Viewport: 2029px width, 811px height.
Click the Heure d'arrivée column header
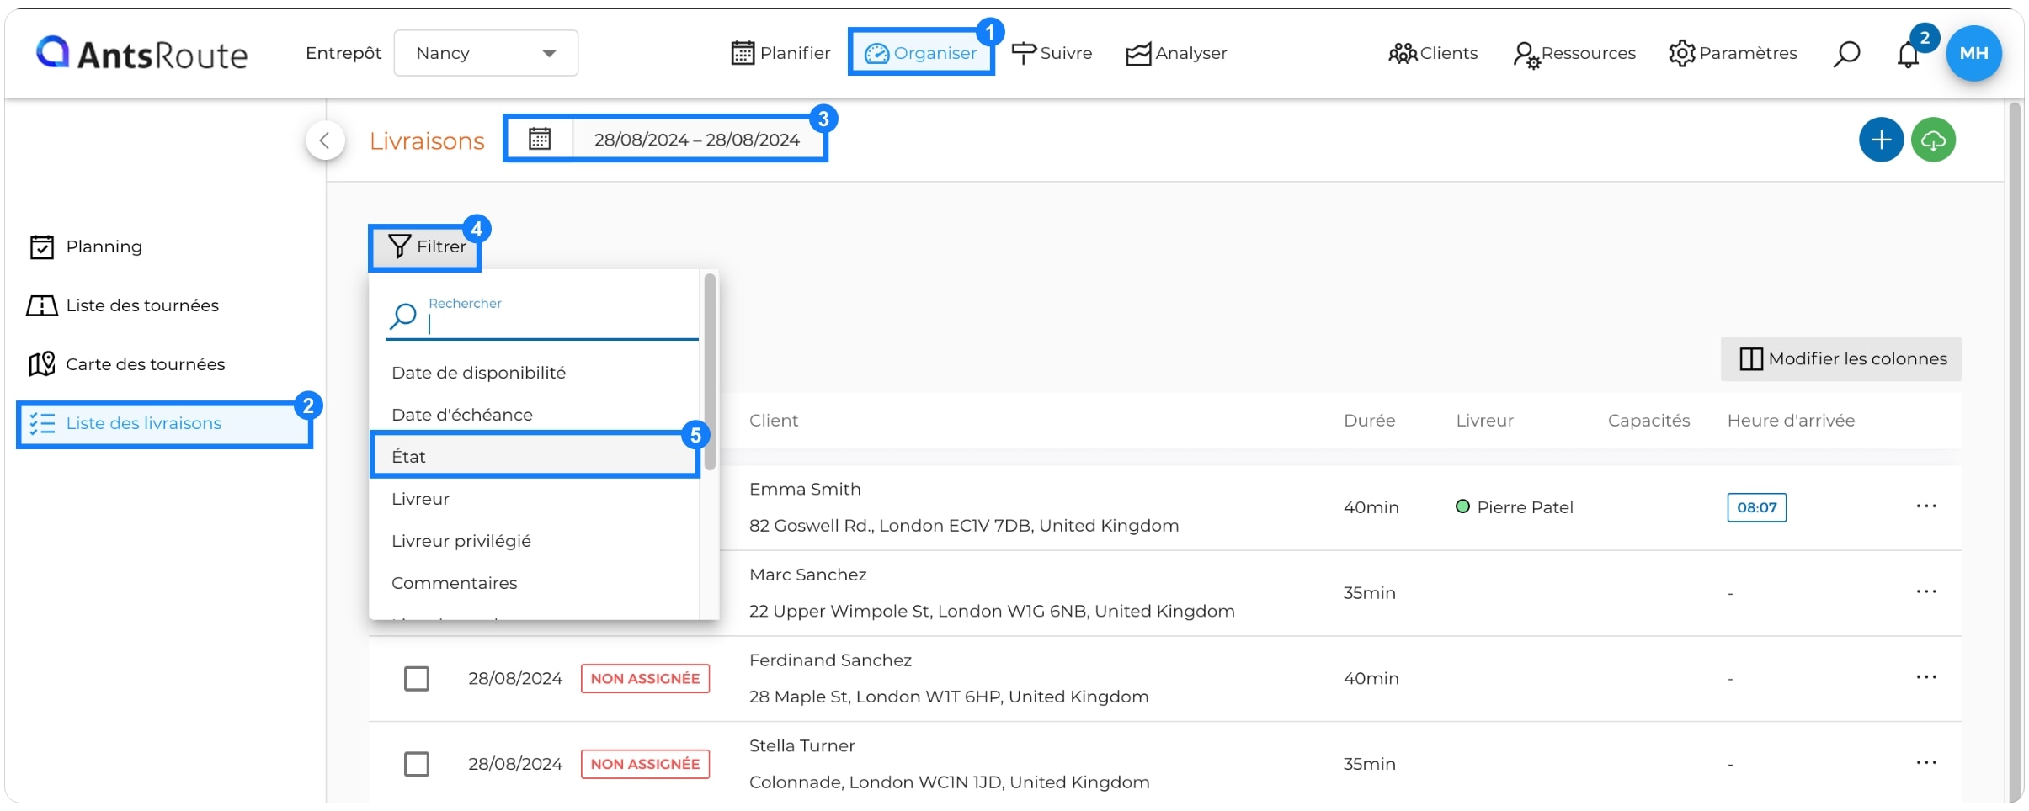1791,421
